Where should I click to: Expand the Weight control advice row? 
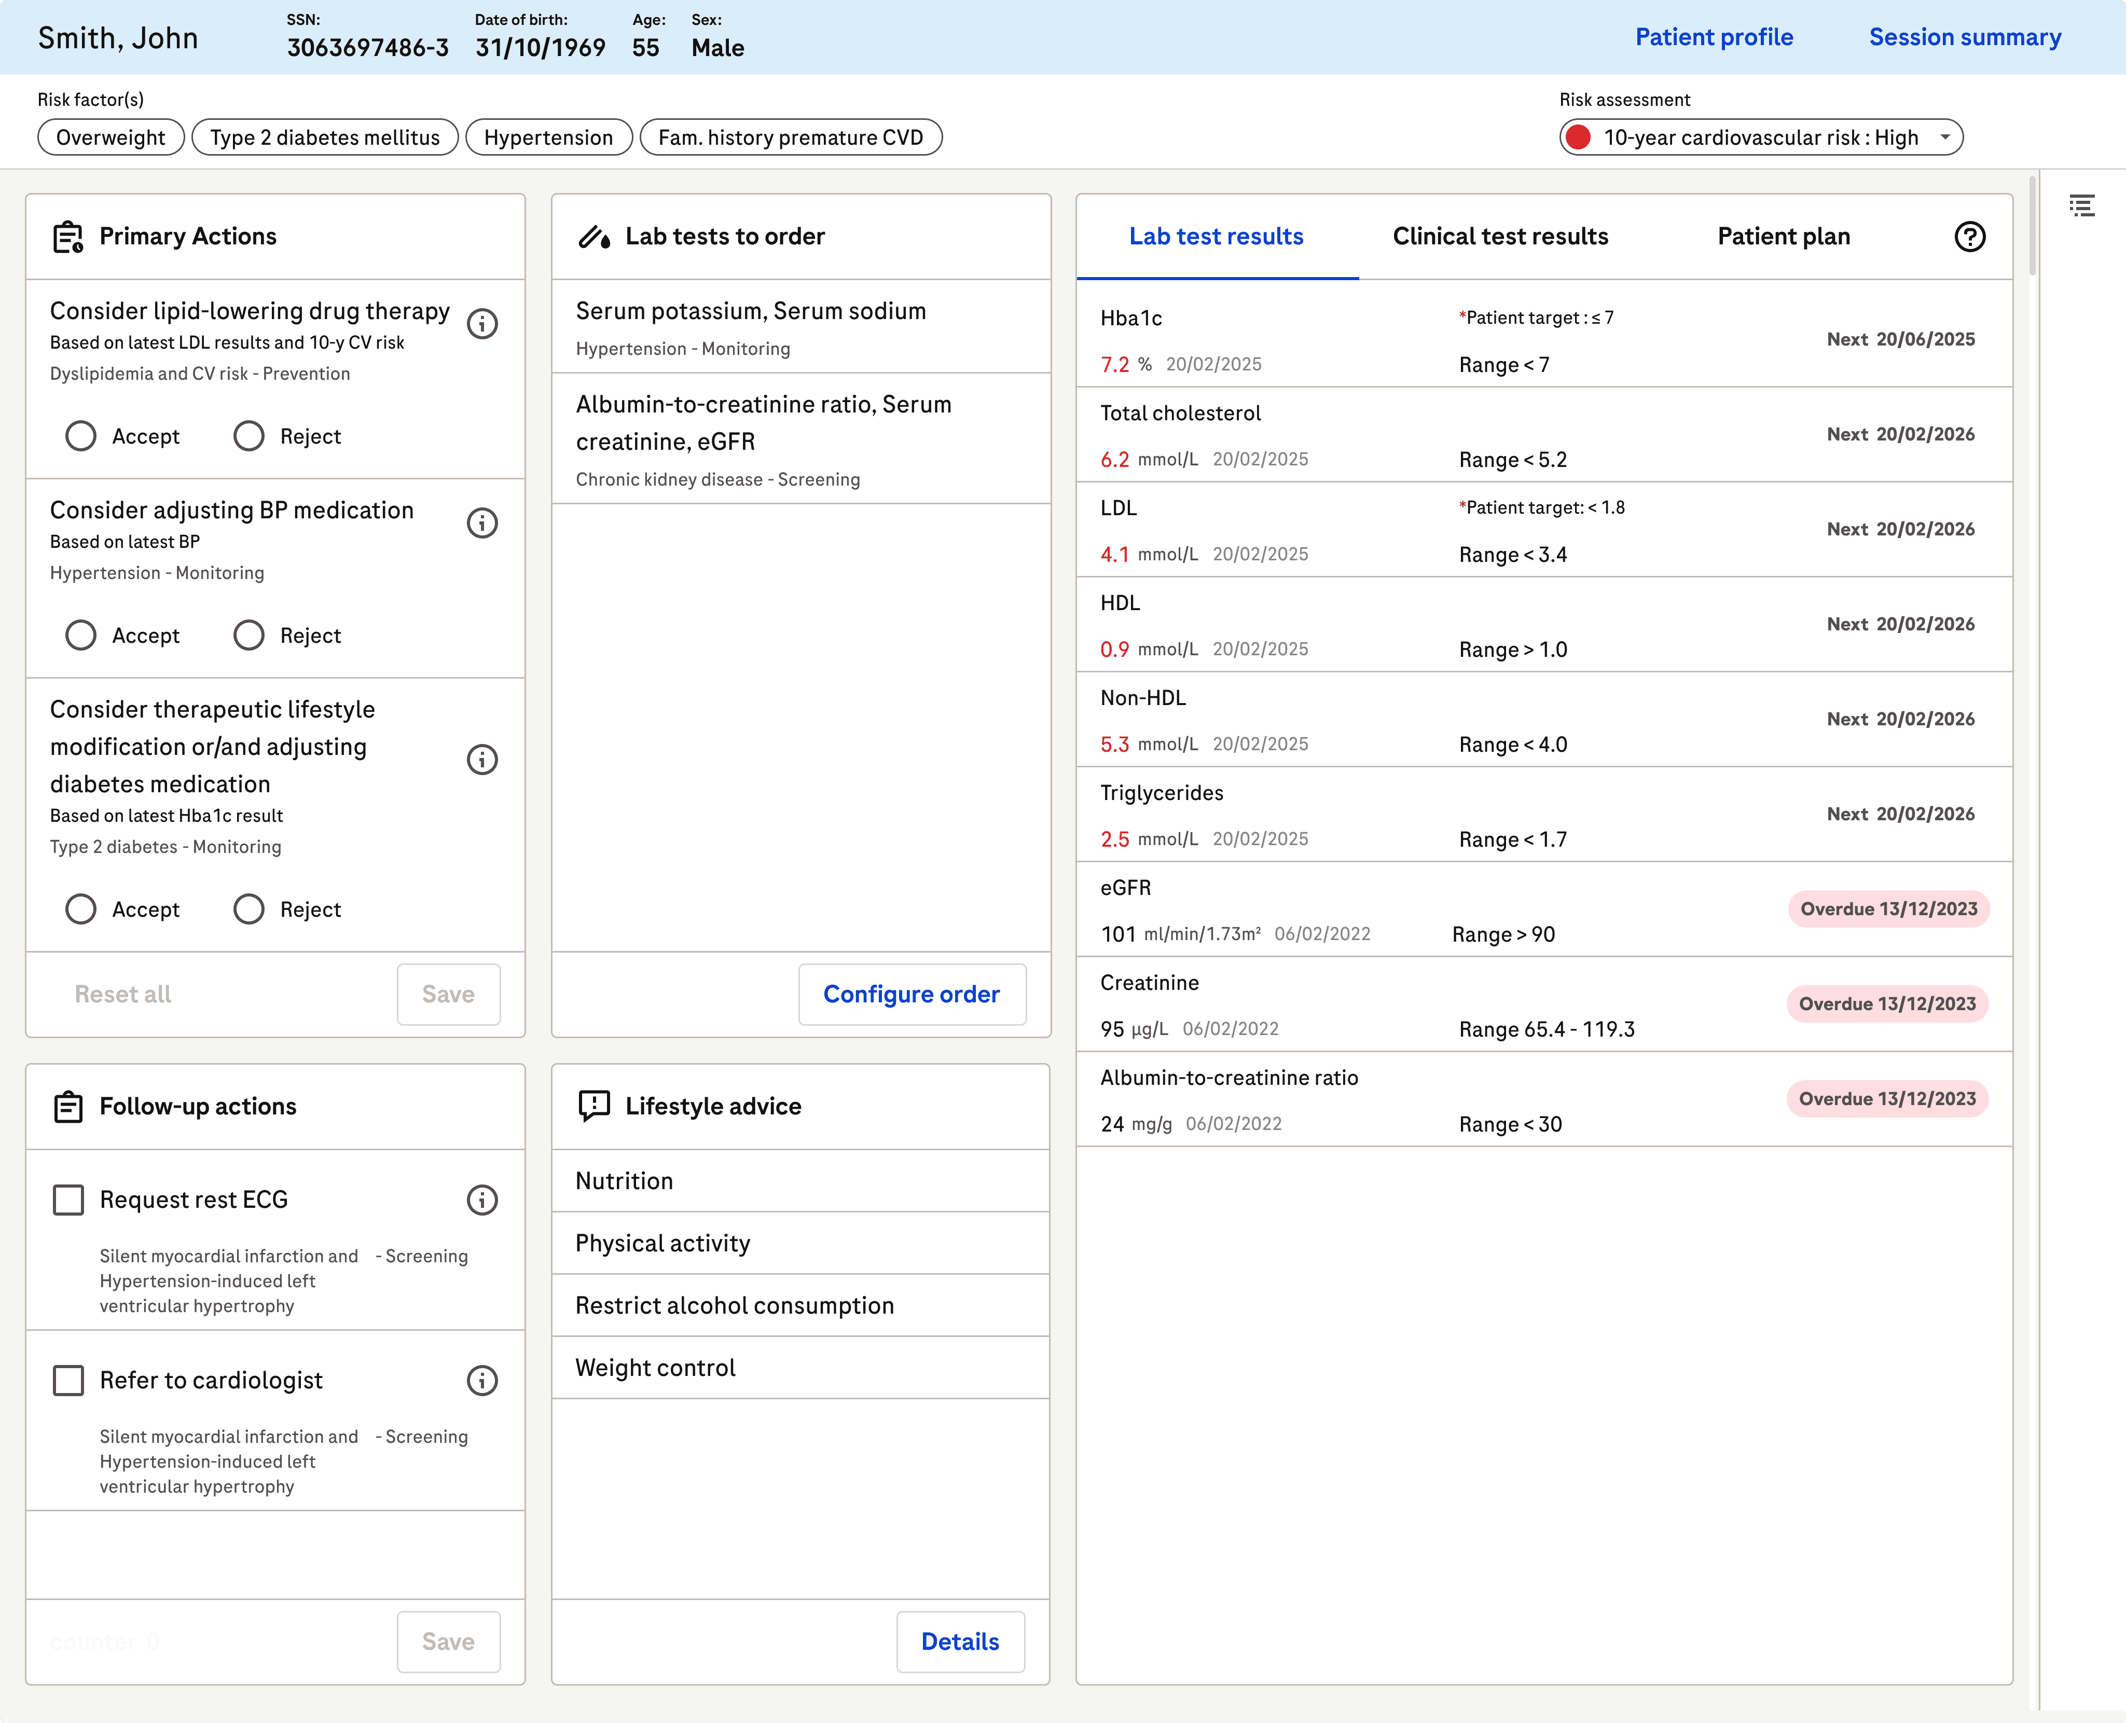[800, 1368]
